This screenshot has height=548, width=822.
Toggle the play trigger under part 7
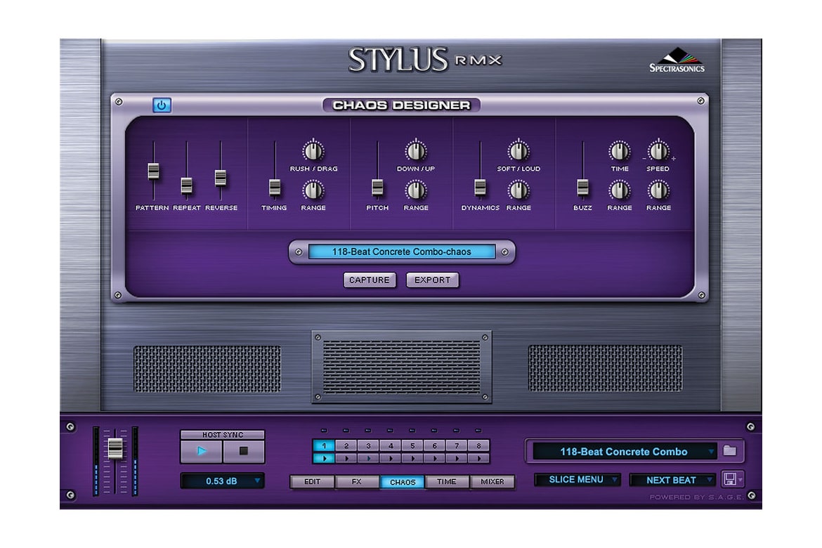tap(457, 458)
